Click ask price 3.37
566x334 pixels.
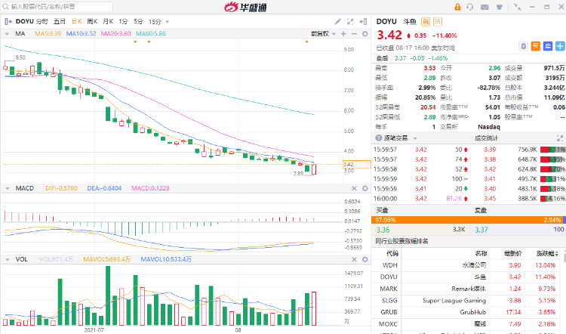(x=481, y=230)
